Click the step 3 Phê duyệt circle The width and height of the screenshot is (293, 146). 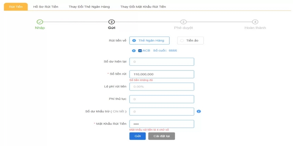pyautogui.click(x=183, y=22)
